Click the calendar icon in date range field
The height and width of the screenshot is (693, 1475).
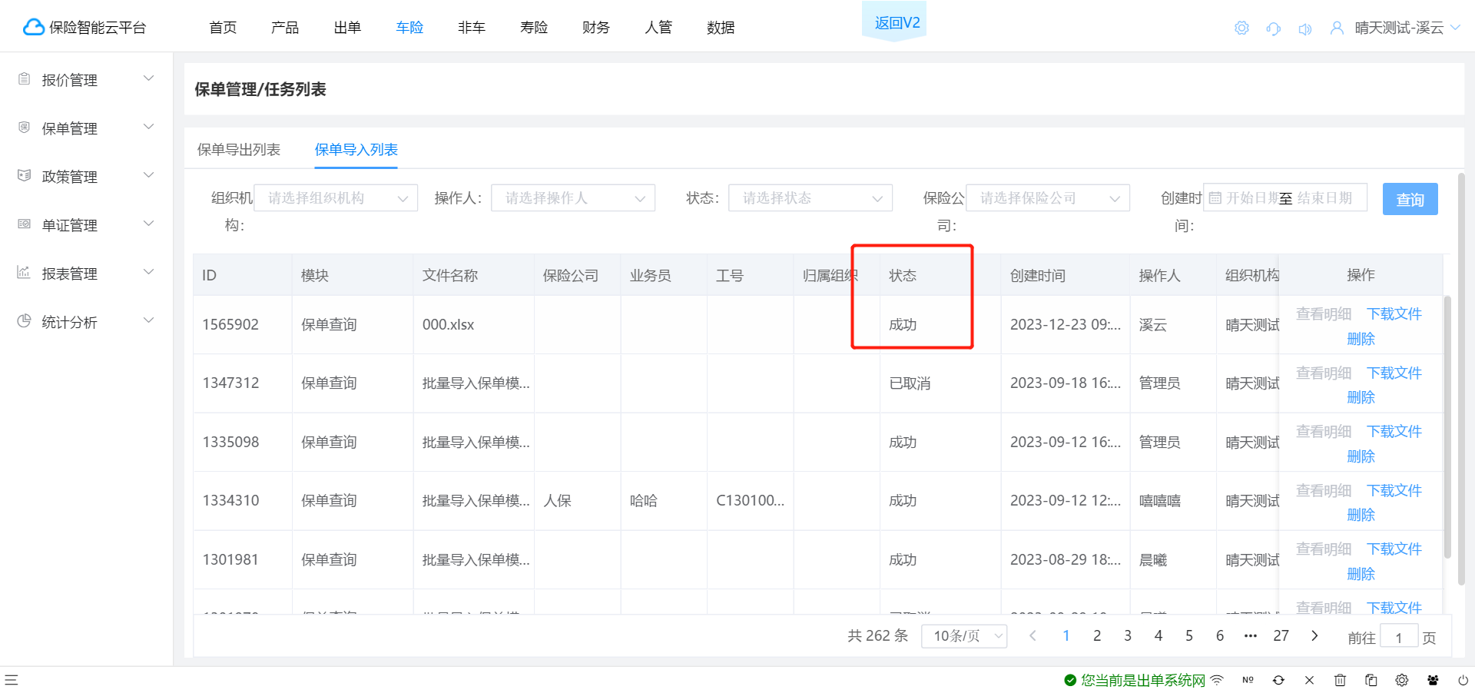(x=1215, y=198)
